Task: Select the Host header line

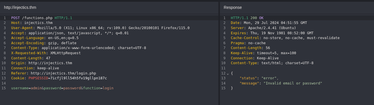Action: point(32,23)
